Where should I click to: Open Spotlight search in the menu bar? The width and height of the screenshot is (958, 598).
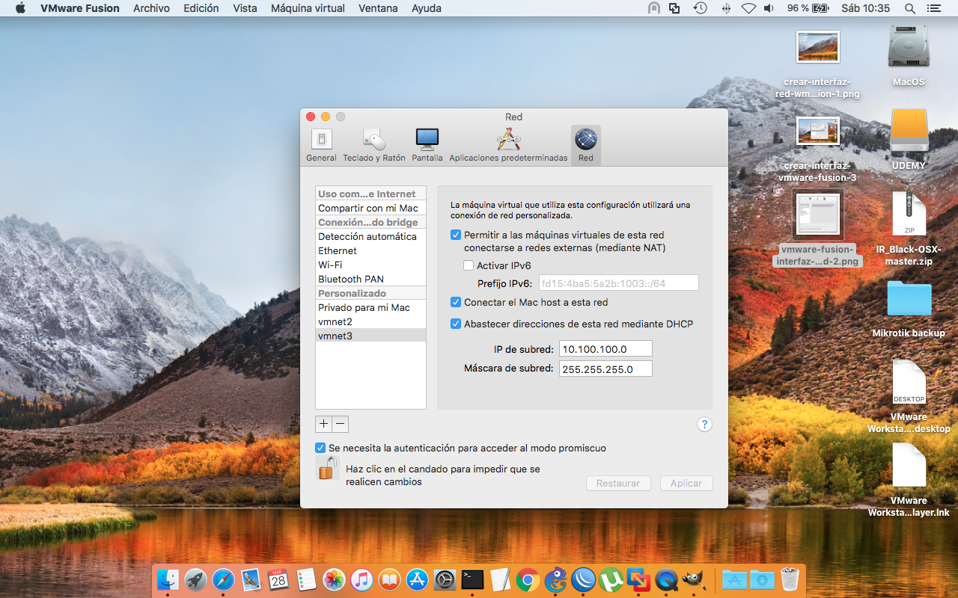point(908,8)
